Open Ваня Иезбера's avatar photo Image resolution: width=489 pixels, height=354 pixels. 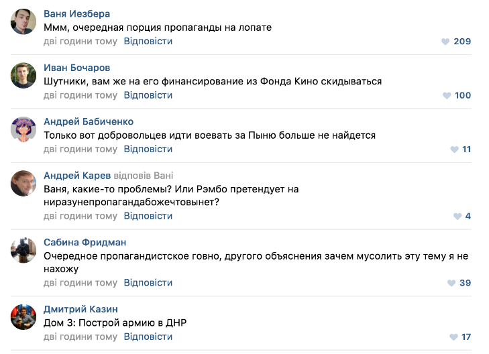coord(23,22)
